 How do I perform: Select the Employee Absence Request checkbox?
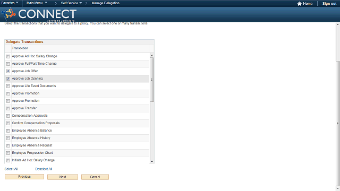[8, 145]
